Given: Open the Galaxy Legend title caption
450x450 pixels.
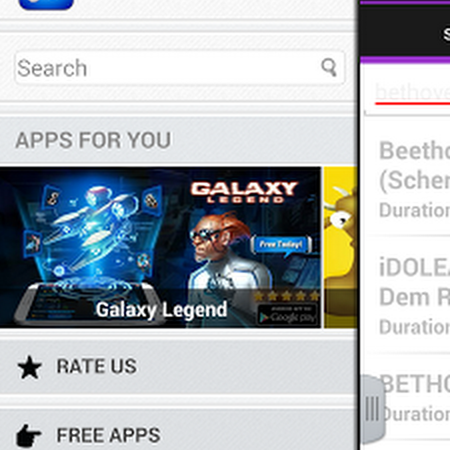Looking at the screenshot, I should 161,310.
